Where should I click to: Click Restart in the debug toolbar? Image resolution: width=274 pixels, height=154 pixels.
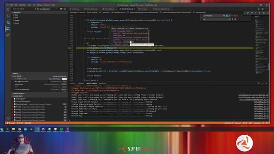pos(264,13)
